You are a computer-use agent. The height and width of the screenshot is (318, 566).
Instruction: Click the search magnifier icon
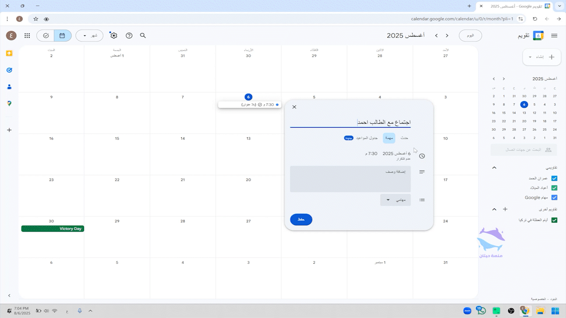pos(143,36)
